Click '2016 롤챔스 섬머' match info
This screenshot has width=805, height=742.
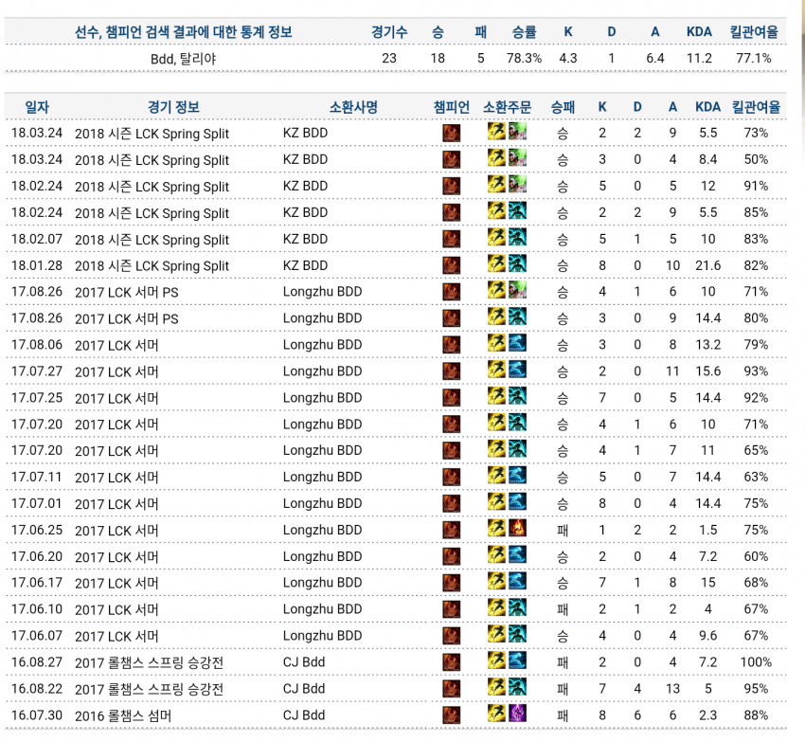tap(123, 715)
